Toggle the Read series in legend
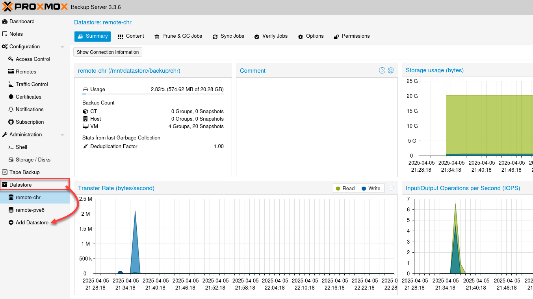533x299 pixels. point(344,188)
